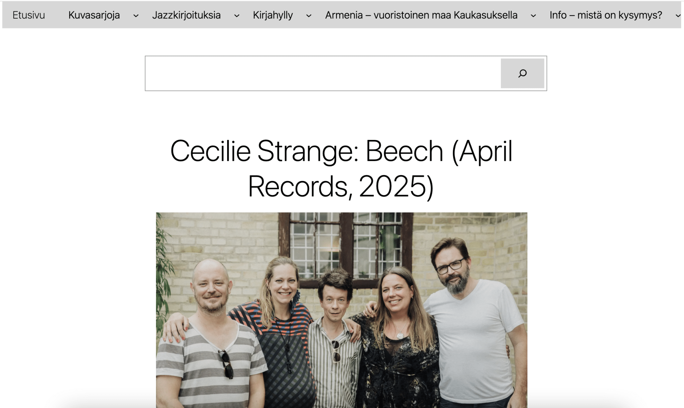Viewport: 684px width, 408px height.
Task: Click the group band photo
Action: click(342, 310)
